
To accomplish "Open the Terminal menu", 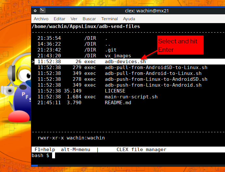I will [109, 19].
